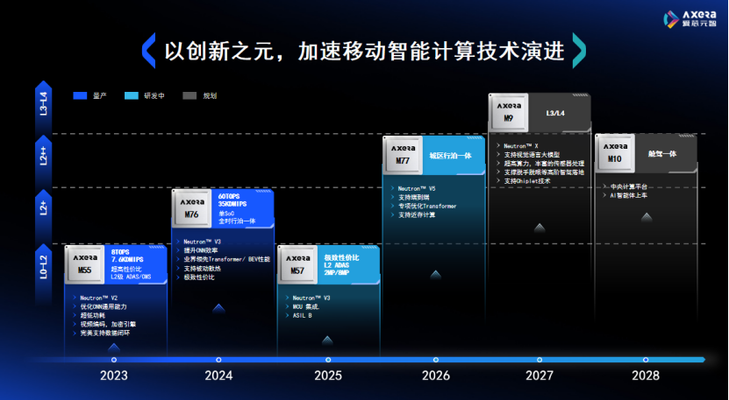Viewport: 729px width, 400px height.
Task: Select the Axera M77 chip image
Action: click(x=403, y=155)
